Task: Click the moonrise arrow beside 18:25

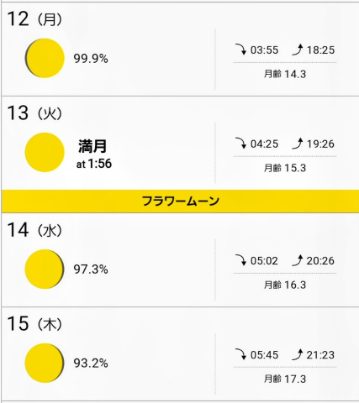Action: [x=298, y=50]
